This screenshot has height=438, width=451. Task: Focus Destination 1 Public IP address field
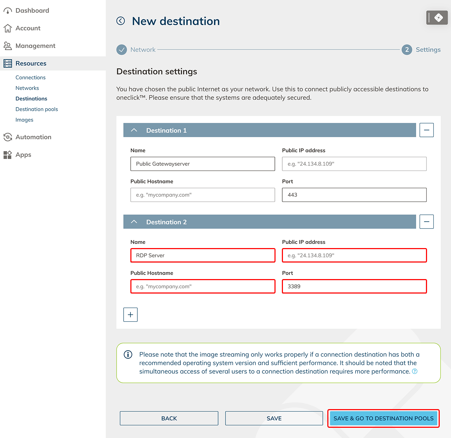pyautogui.click(x=354, y=164)
